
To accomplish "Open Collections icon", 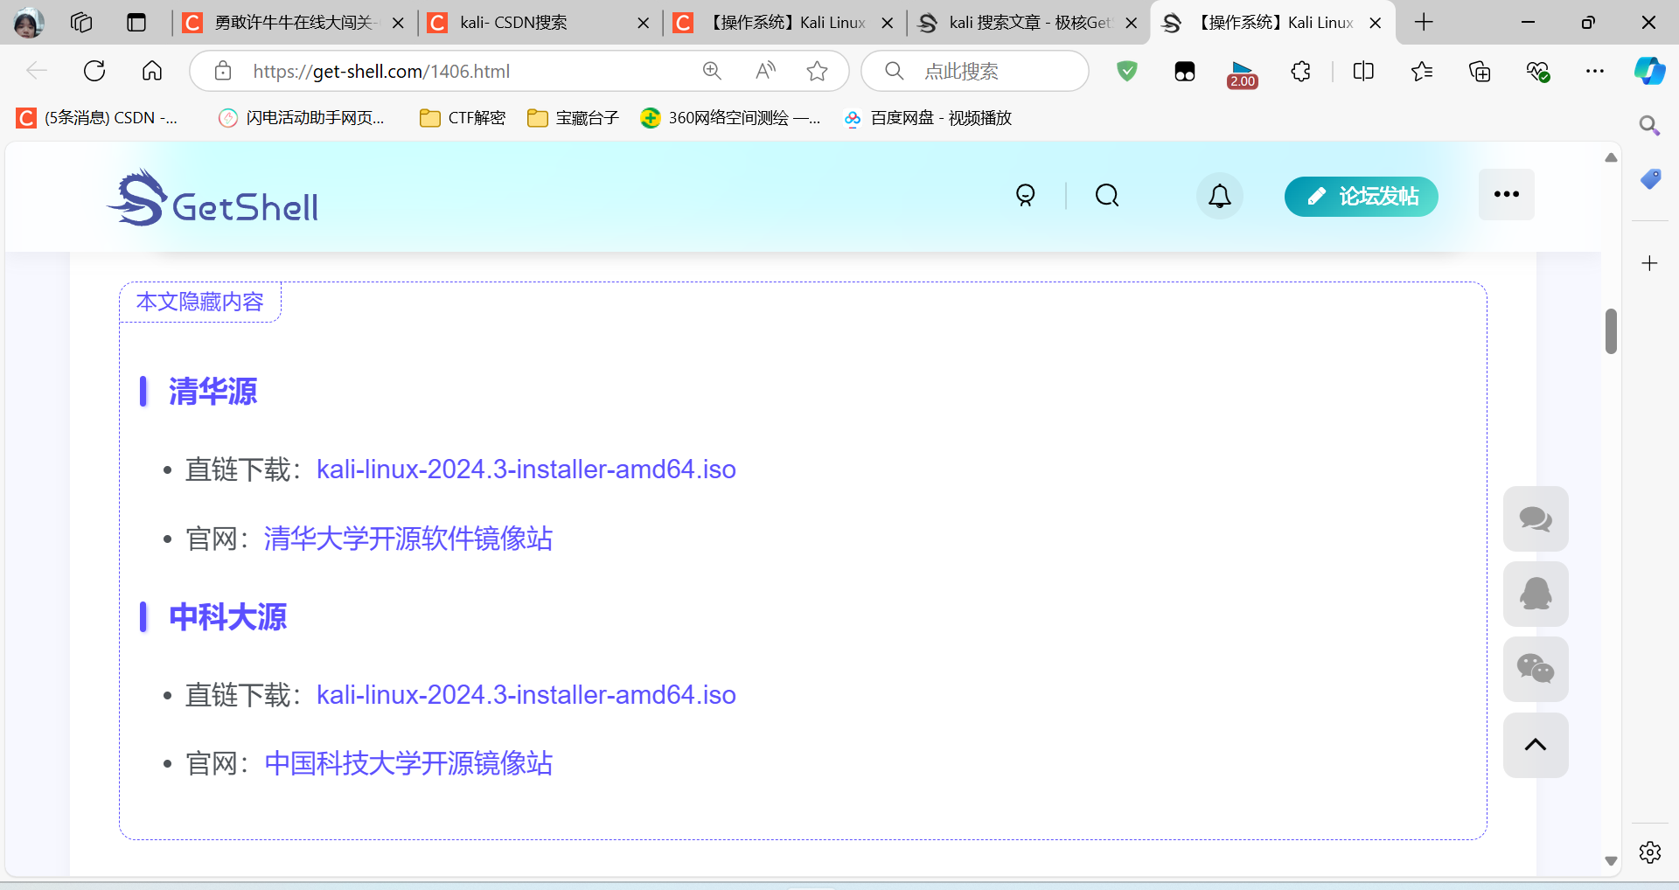I will 1480,71.
